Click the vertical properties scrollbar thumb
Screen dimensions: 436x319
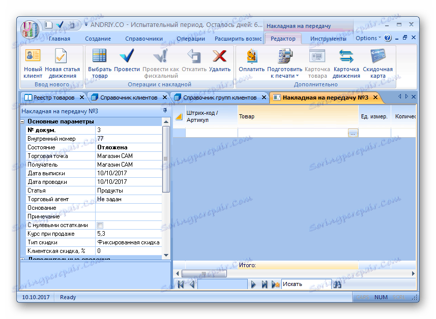(x=166, y=159)
